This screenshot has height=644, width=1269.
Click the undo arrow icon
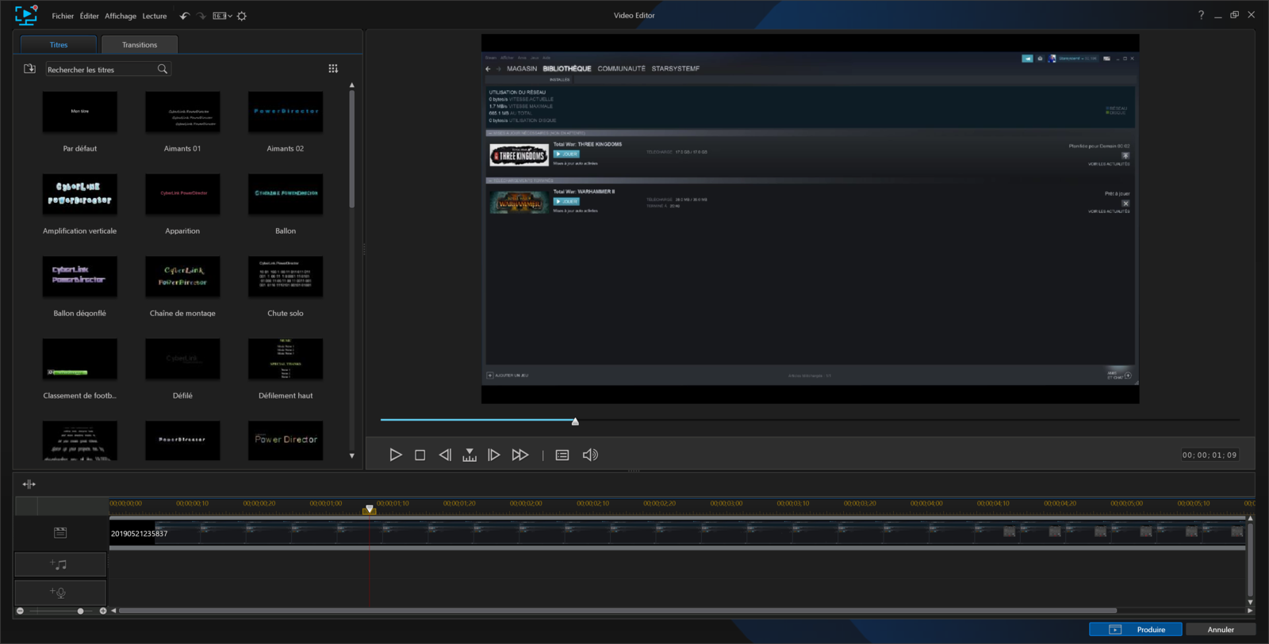(185, 16)
